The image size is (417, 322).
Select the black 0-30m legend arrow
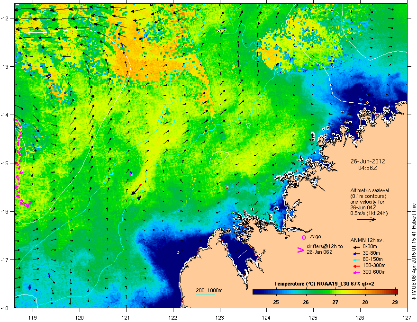pyautogui.click(x=356, y=247)
